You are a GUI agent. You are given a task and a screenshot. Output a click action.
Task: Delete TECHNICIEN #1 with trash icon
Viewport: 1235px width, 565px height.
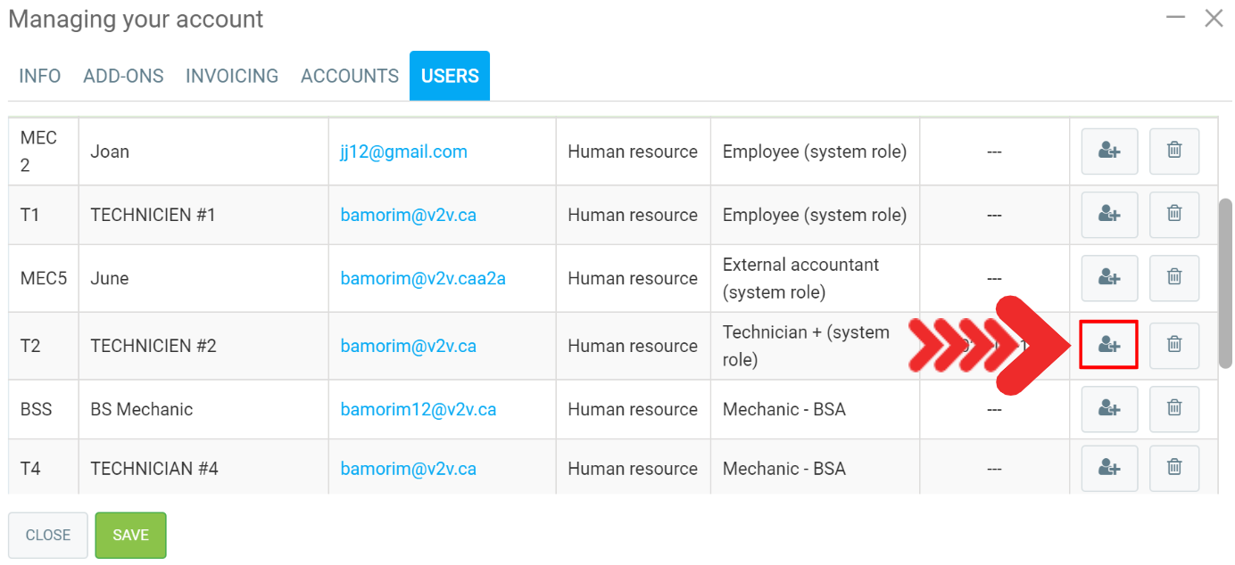tap(1174, 215)
